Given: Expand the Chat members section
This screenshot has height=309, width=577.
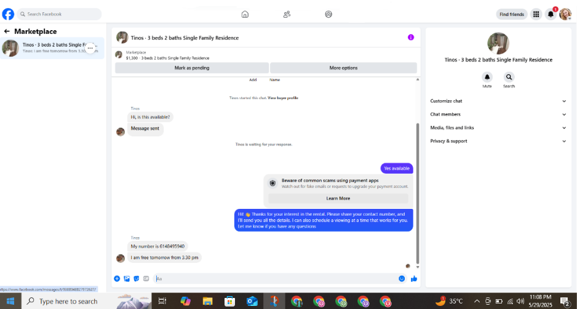Looking at the screenshot, I should tap(498, 114).
